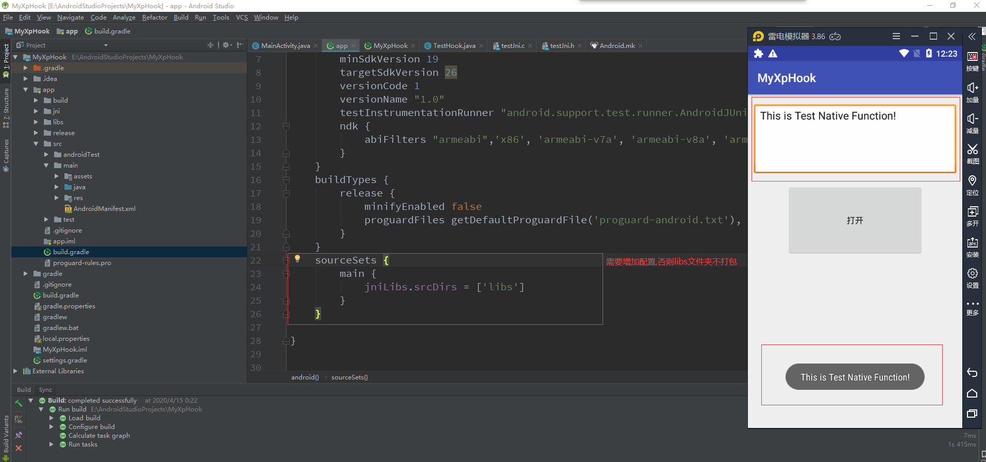Screen dimensions: 986x462
Task: Switch to MainActivity.java tab
Action: pos(285,46)
